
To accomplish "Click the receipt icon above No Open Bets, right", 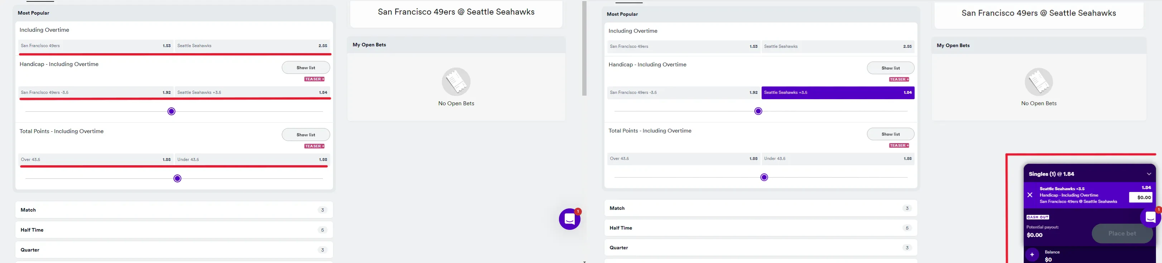I will [1038, 82].
